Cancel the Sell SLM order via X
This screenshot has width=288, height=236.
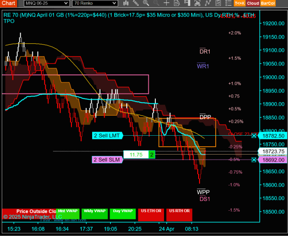click(253, 160)
